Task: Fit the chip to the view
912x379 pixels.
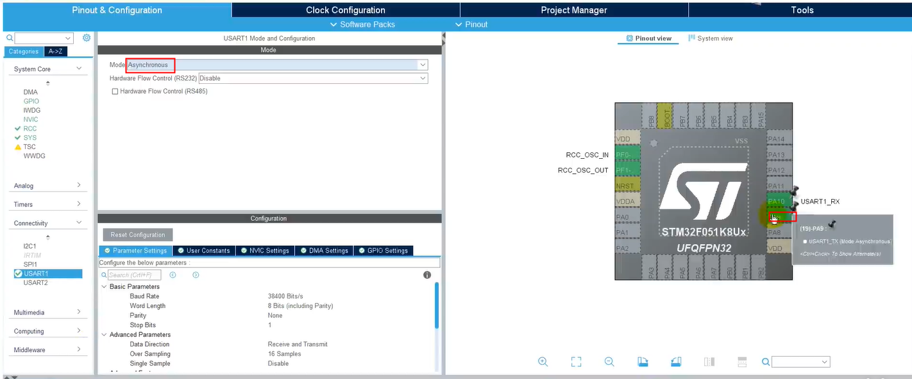Action: (x=576, y=362)
